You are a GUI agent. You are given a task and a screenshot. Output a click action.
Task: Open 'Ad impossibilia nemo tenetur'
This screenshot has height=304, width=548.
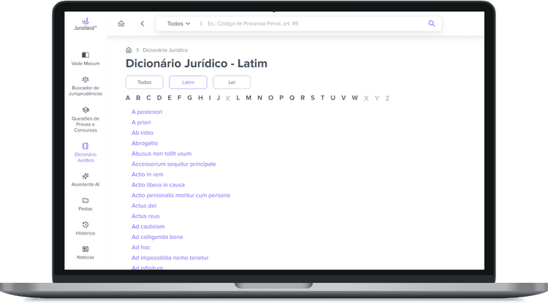click(170, 258)
